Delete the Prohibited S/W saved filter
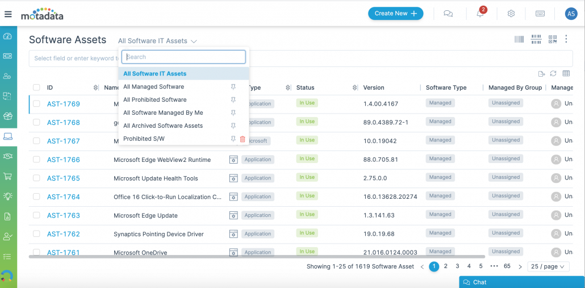Viewport: 585px width, 288px height. tap(243, 139)
